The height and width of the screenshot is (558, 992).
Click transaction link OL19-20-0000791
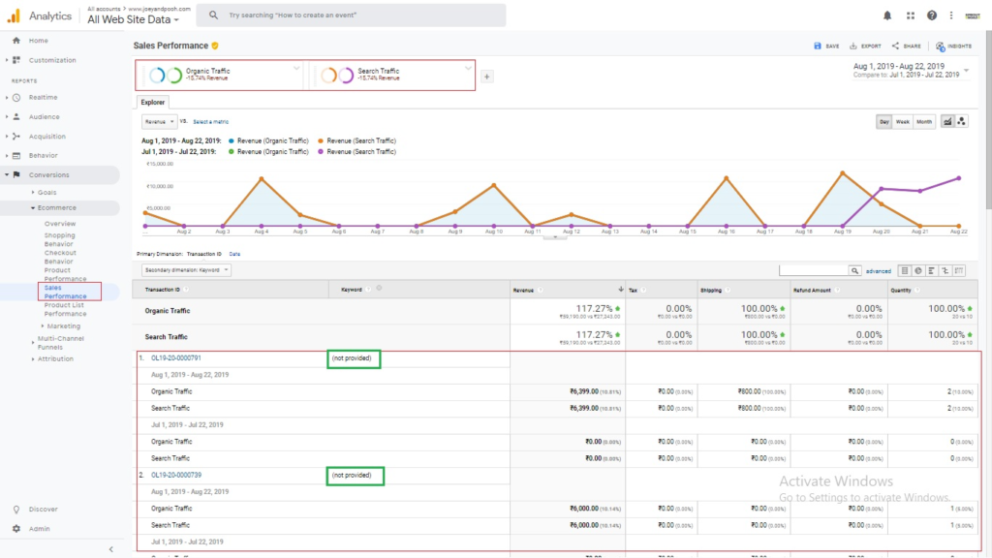[175, 358]
